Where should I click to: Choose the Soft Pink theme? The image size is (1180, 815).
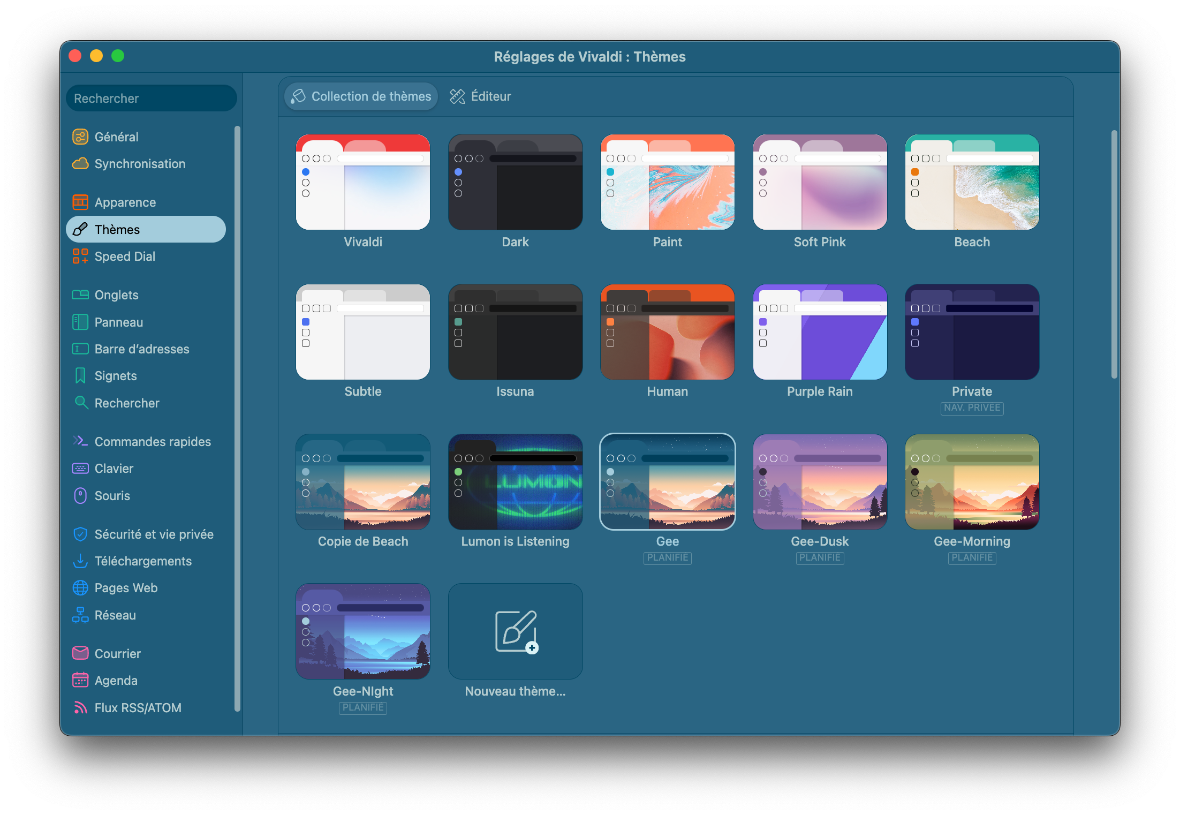820,182
